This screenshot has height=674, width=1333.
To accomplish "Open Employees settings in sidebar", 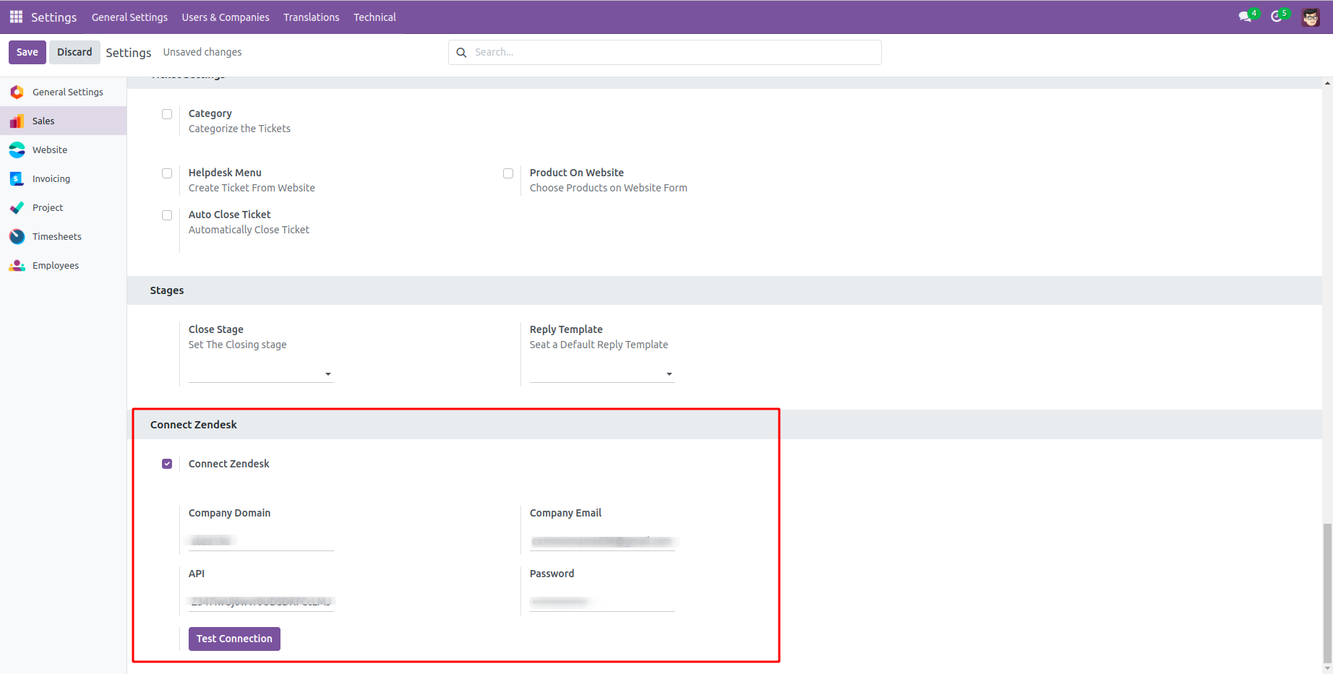I will click(x=64, y=265).
